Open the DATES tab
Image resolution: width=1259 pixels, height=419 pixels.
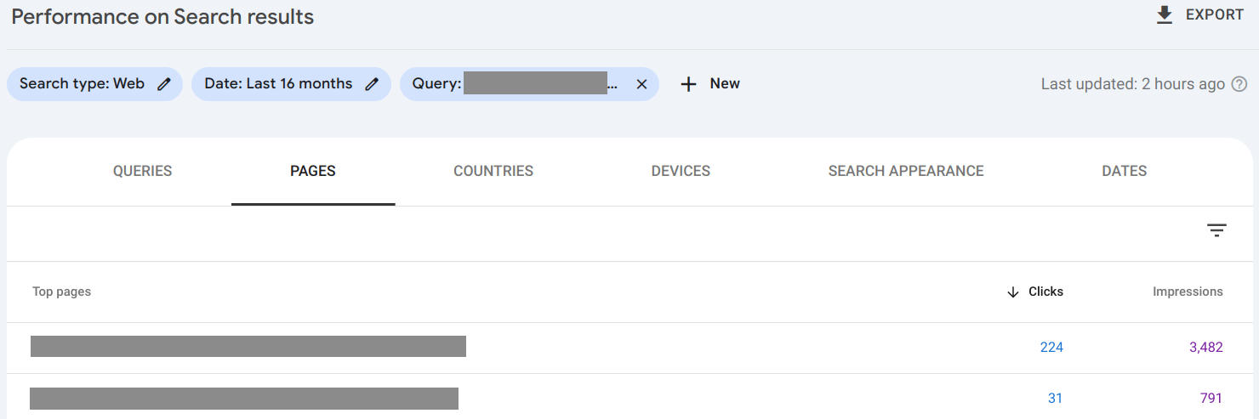(x=1125, y=171)
